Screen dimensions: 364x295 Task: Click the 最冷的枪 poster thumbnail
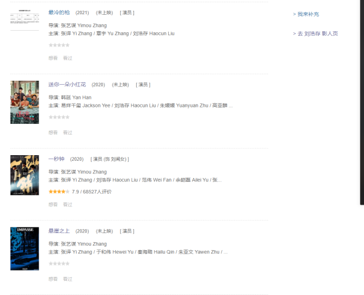(24, 19)
